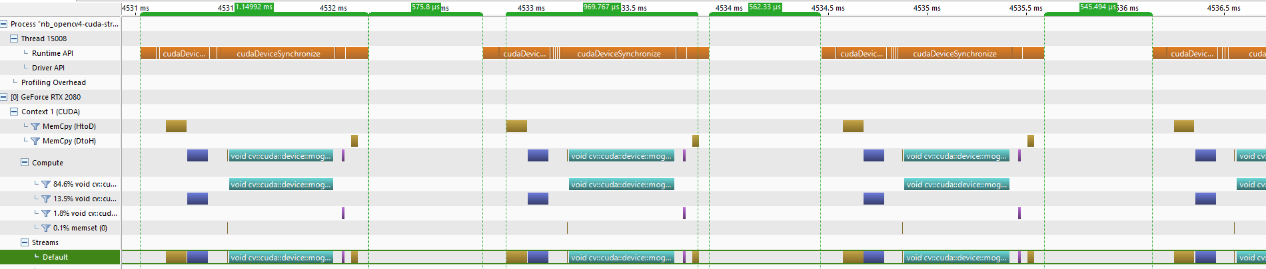Image resolution: width=1266 pixels, height=269 pixels.
Task: Select the 969.767 µs duration marker
Action: tap(602, 7)
